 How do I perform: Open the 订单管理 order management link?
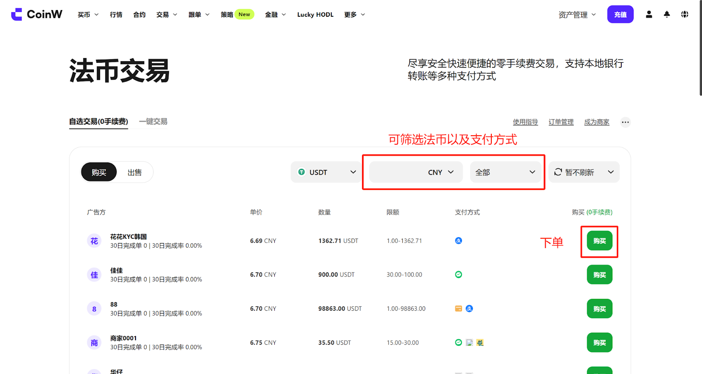[561, 122]
